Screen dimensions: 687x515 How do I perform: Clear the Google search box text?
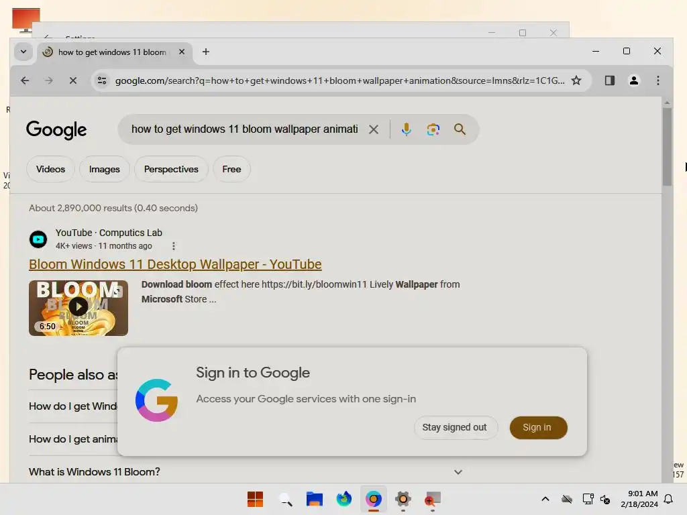click(373, 129)
